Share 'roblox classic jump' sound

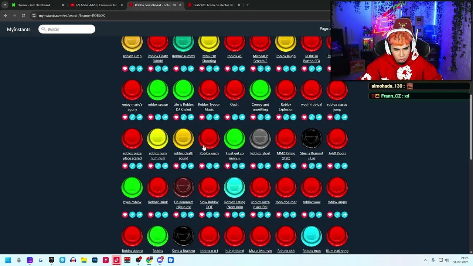344,117
